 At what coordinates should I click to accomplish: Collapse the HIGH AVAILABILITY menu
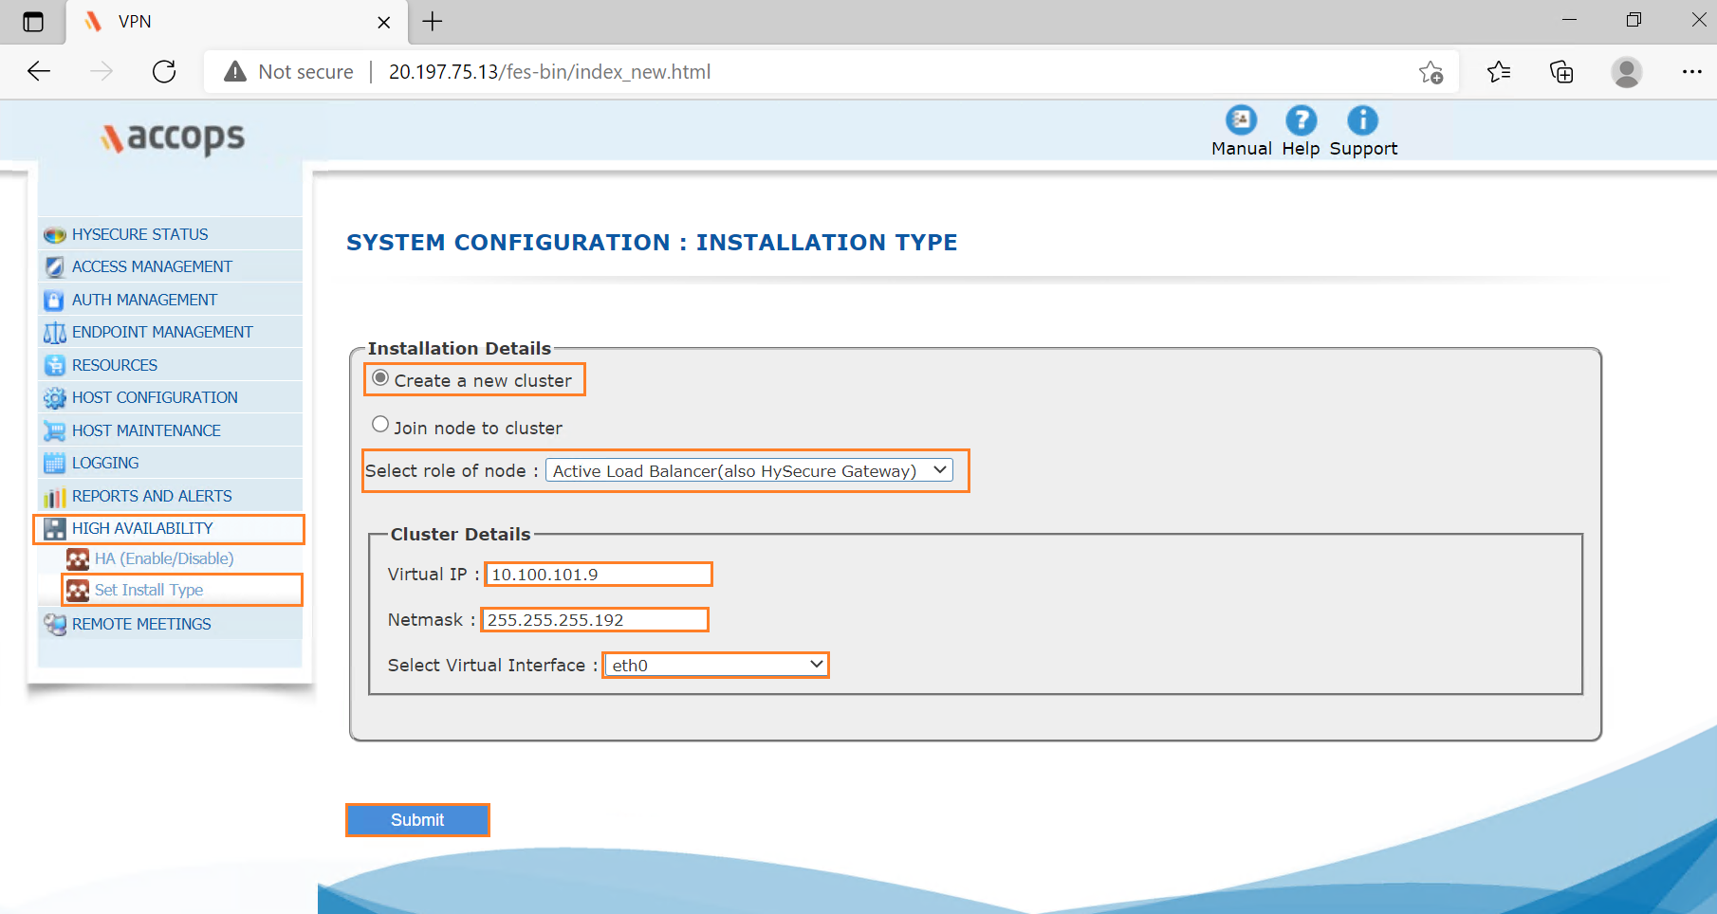[x=142, y=529]
